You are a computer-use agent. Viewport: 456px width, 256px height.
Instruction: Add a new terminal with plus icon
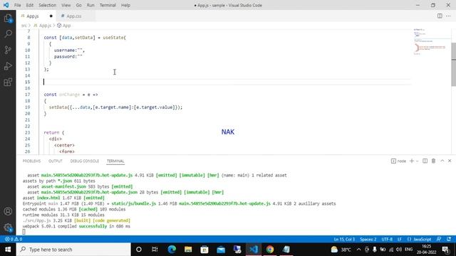(412, 161)
